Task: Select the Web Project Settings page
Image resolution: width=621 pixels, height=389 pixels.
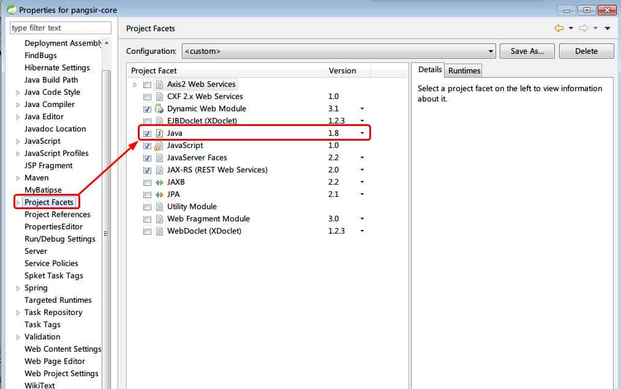Action: [61, 374]
